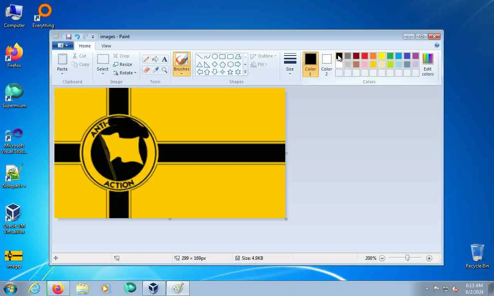Screen dimensions: 494x296
Task: Click the Brushes tool icon
Action: [181, 59]
